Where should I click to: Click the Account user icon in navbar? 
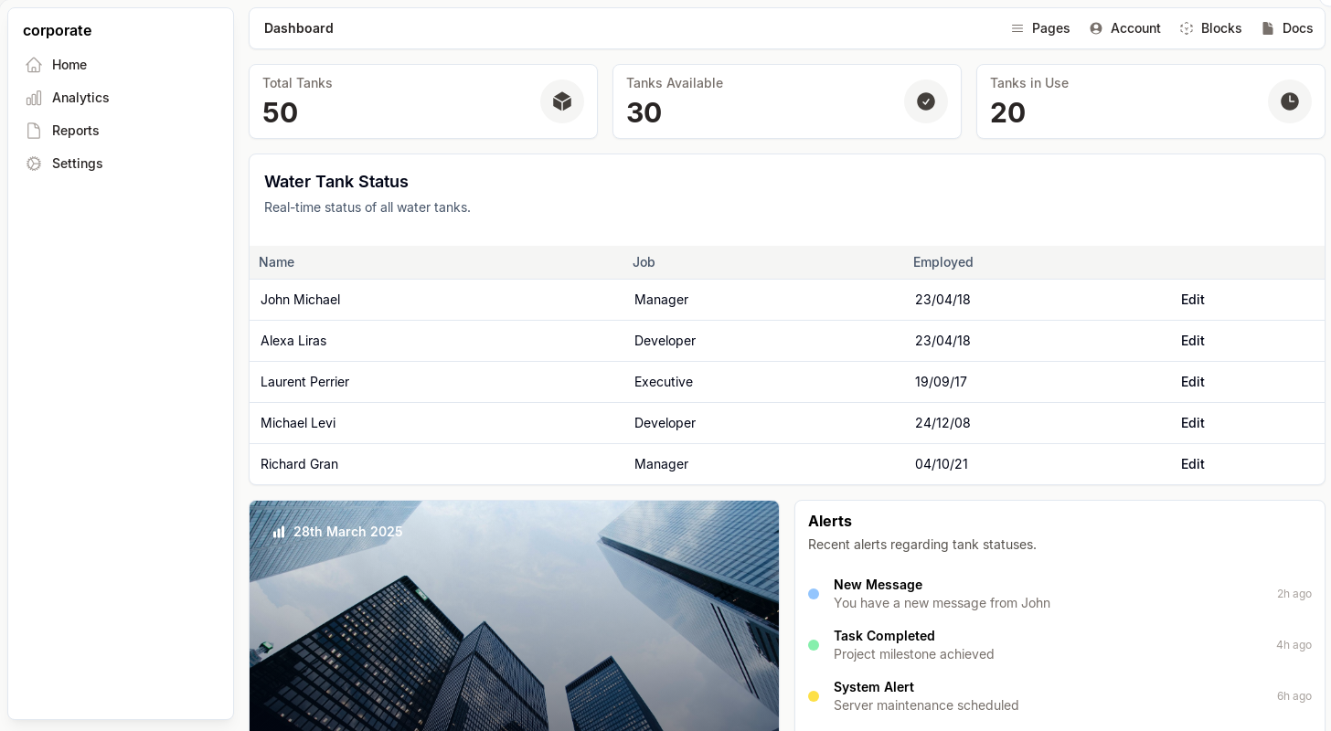tap(1096, 28)
